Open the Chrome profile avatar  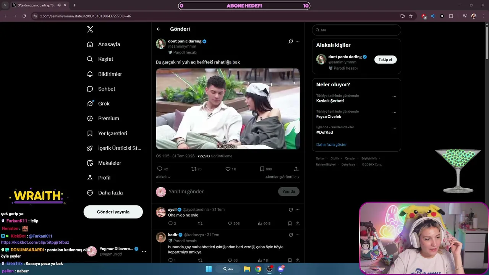coord(474,16)
